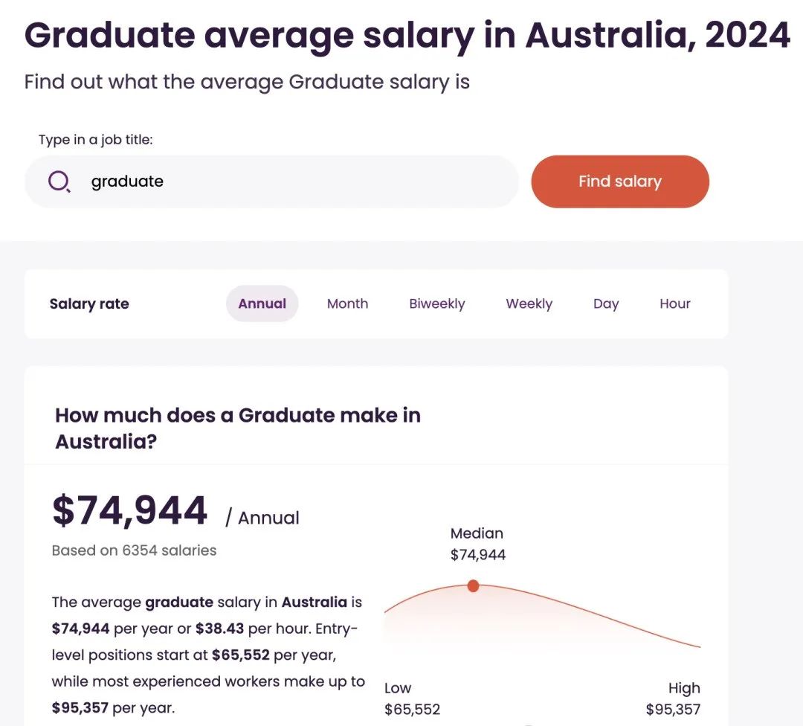Viewport: 803px width, 726px height.
Task: Click the bold $38.43 hourly amount
Action: pos(219,628)
